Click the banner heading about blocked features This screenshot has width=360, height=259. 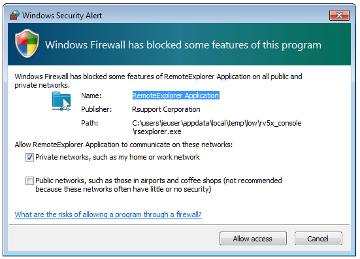183,45
